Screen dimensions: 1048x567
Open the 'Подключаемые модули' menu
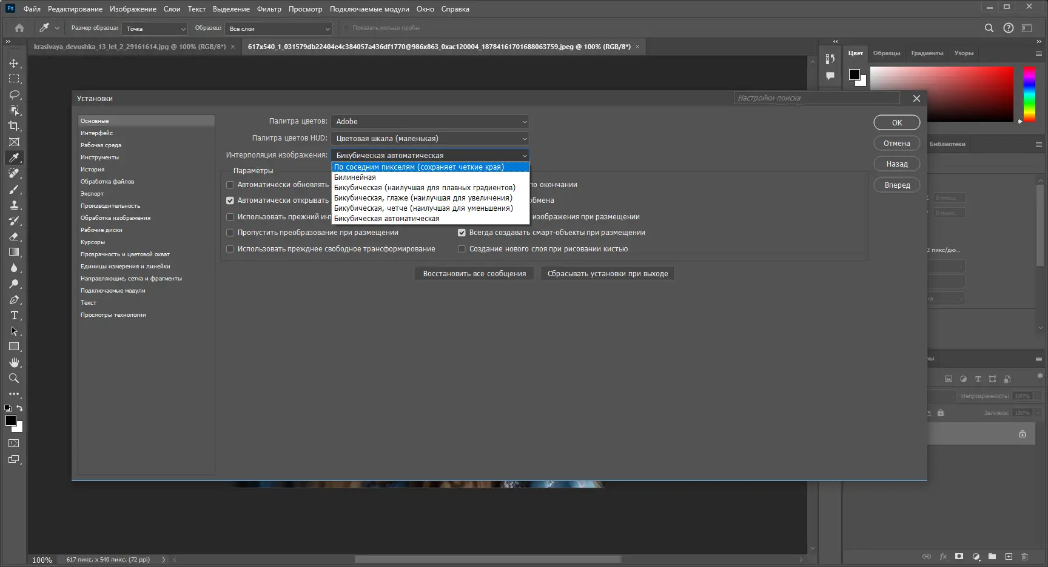(x=369, y=9)
